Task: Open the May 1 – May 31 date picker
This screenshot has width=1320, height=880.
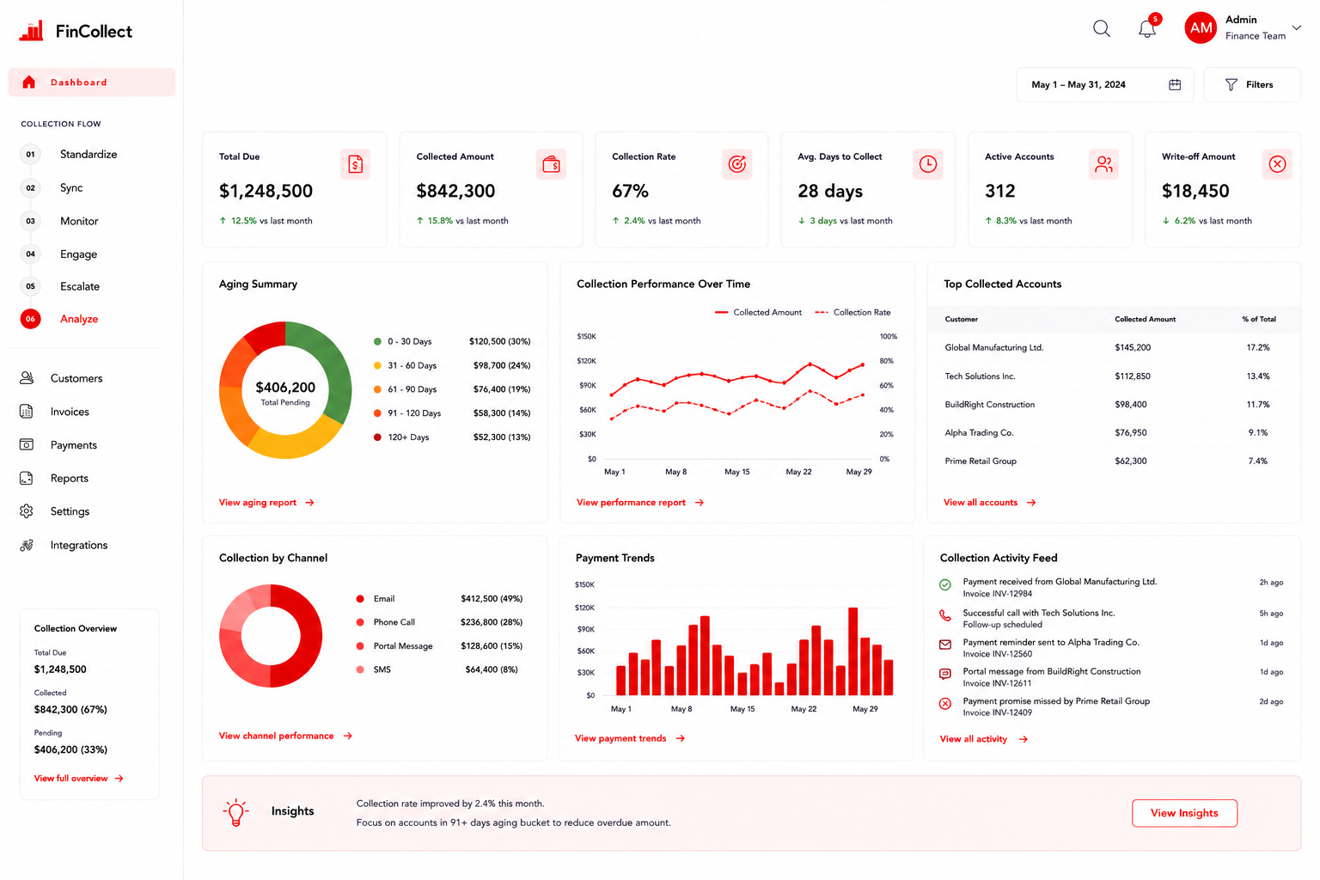Action: click(x=1105, y=84)
